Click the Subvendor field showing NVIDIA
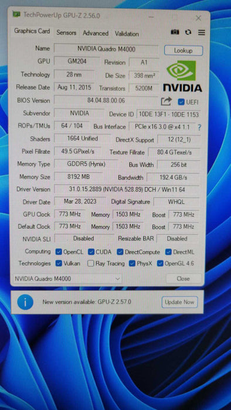The image size is (231, 410). click(79, 113)
